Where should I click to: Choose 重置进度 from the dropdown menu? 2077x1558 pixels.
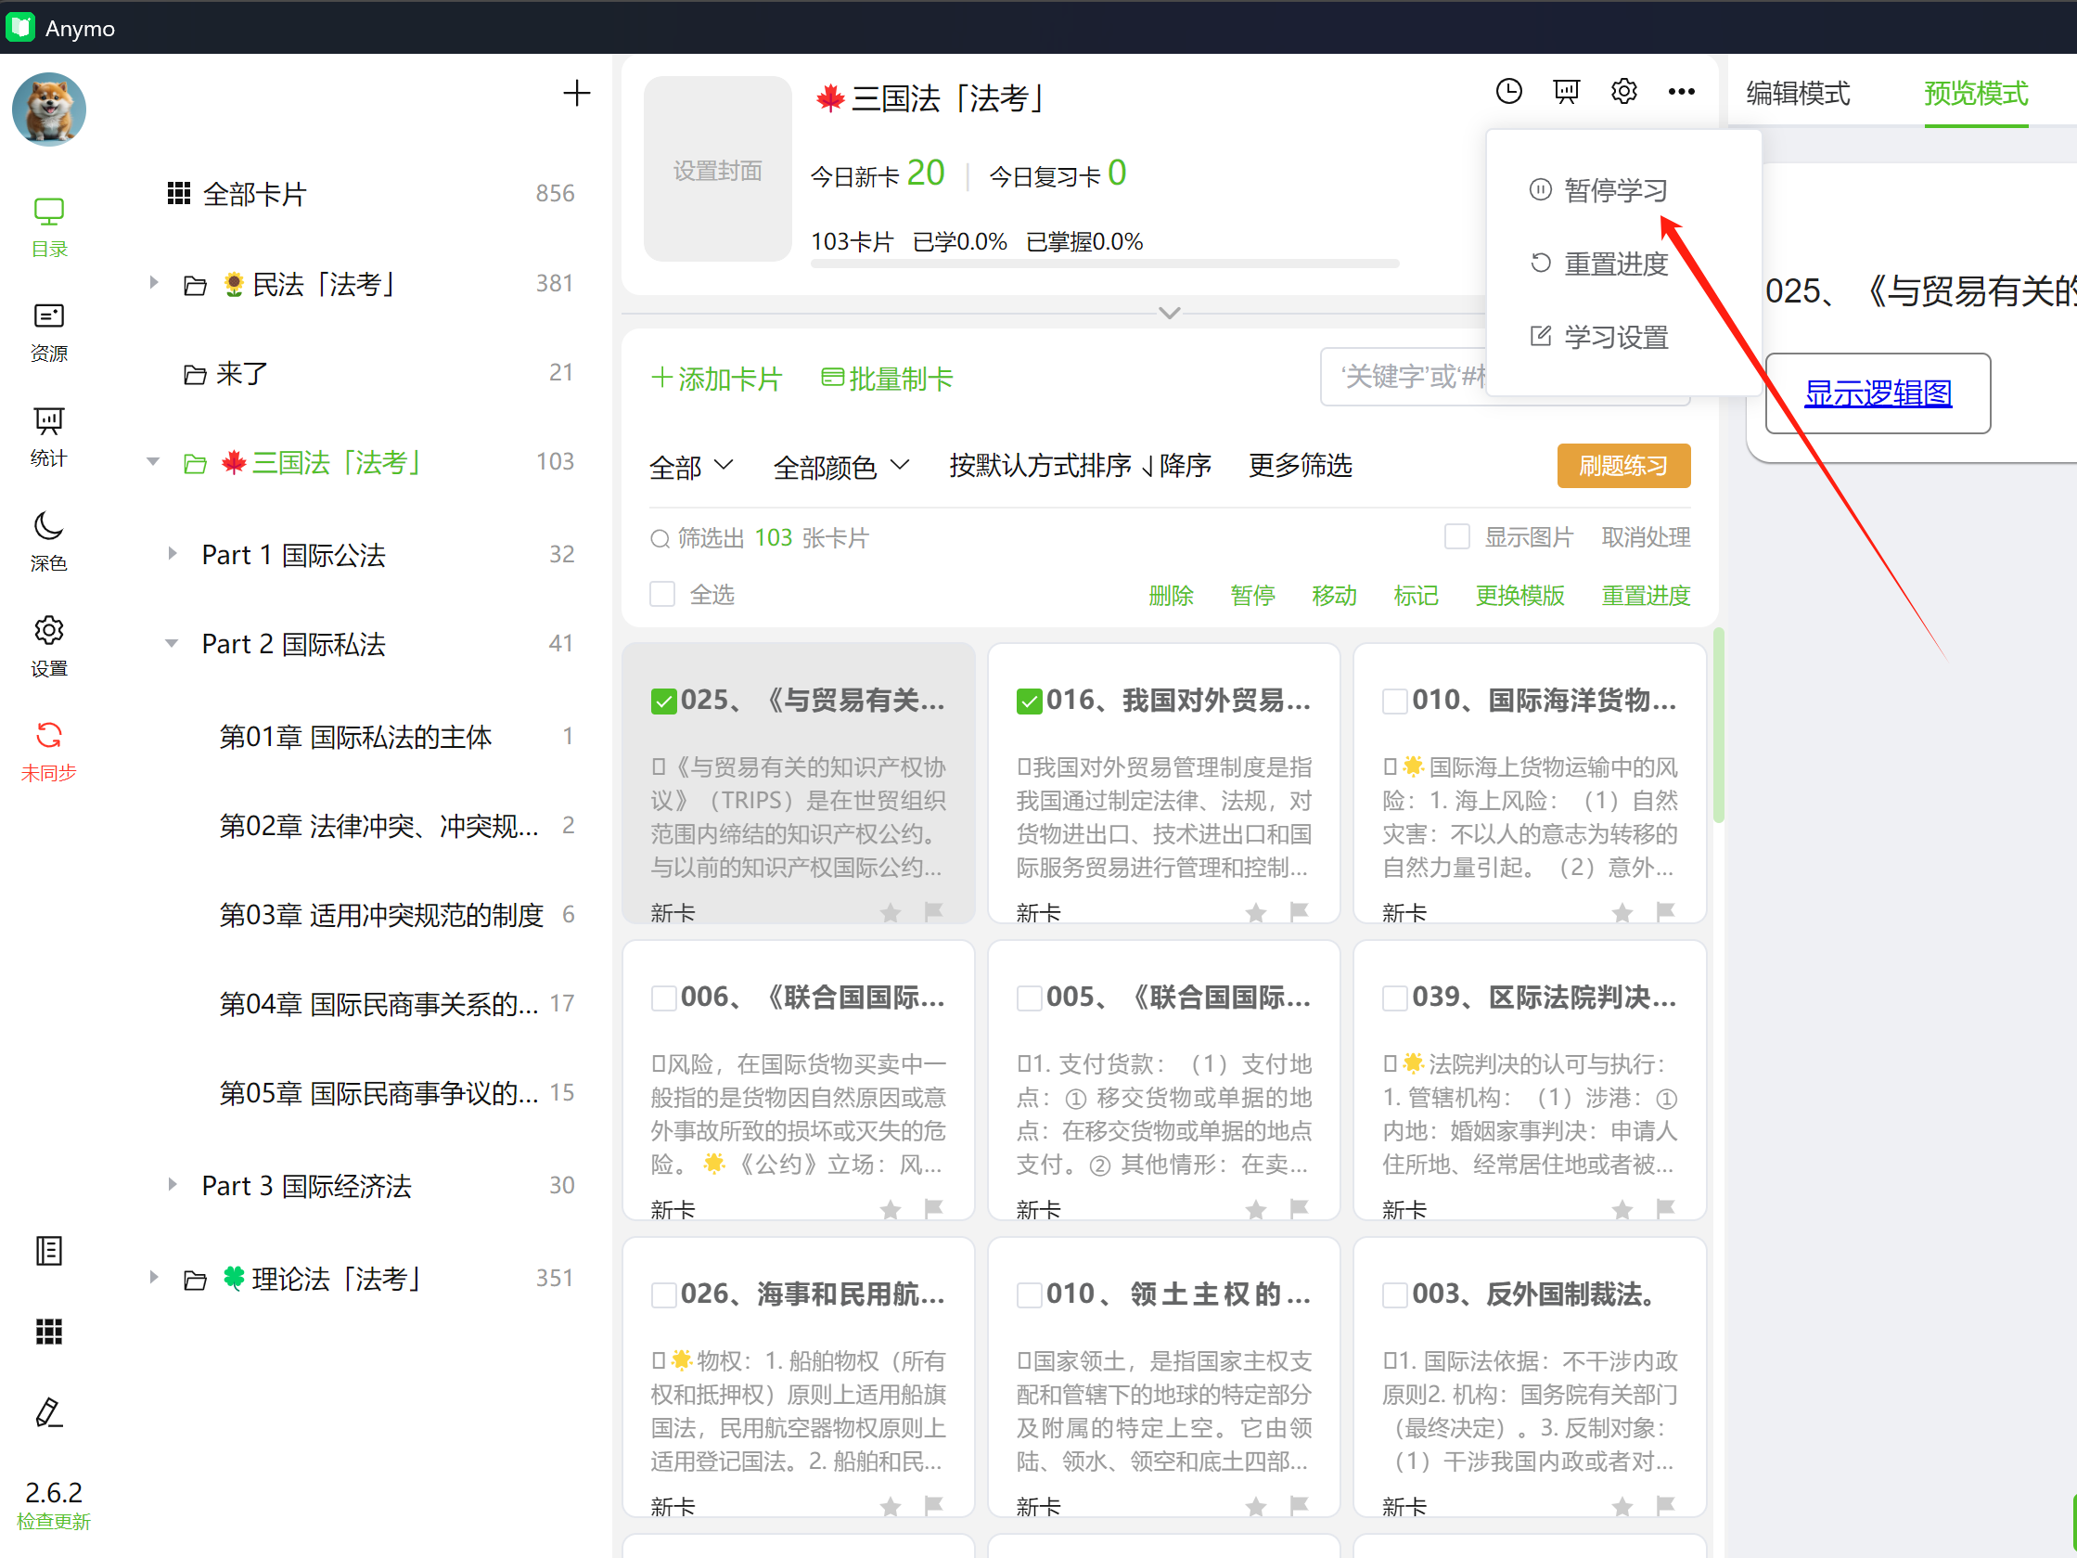[1598, 263]
